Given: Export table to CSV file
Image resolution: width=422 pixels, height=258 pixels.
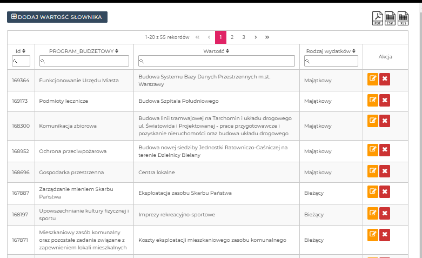Looking at the screenshot, I should pos(390,18).
